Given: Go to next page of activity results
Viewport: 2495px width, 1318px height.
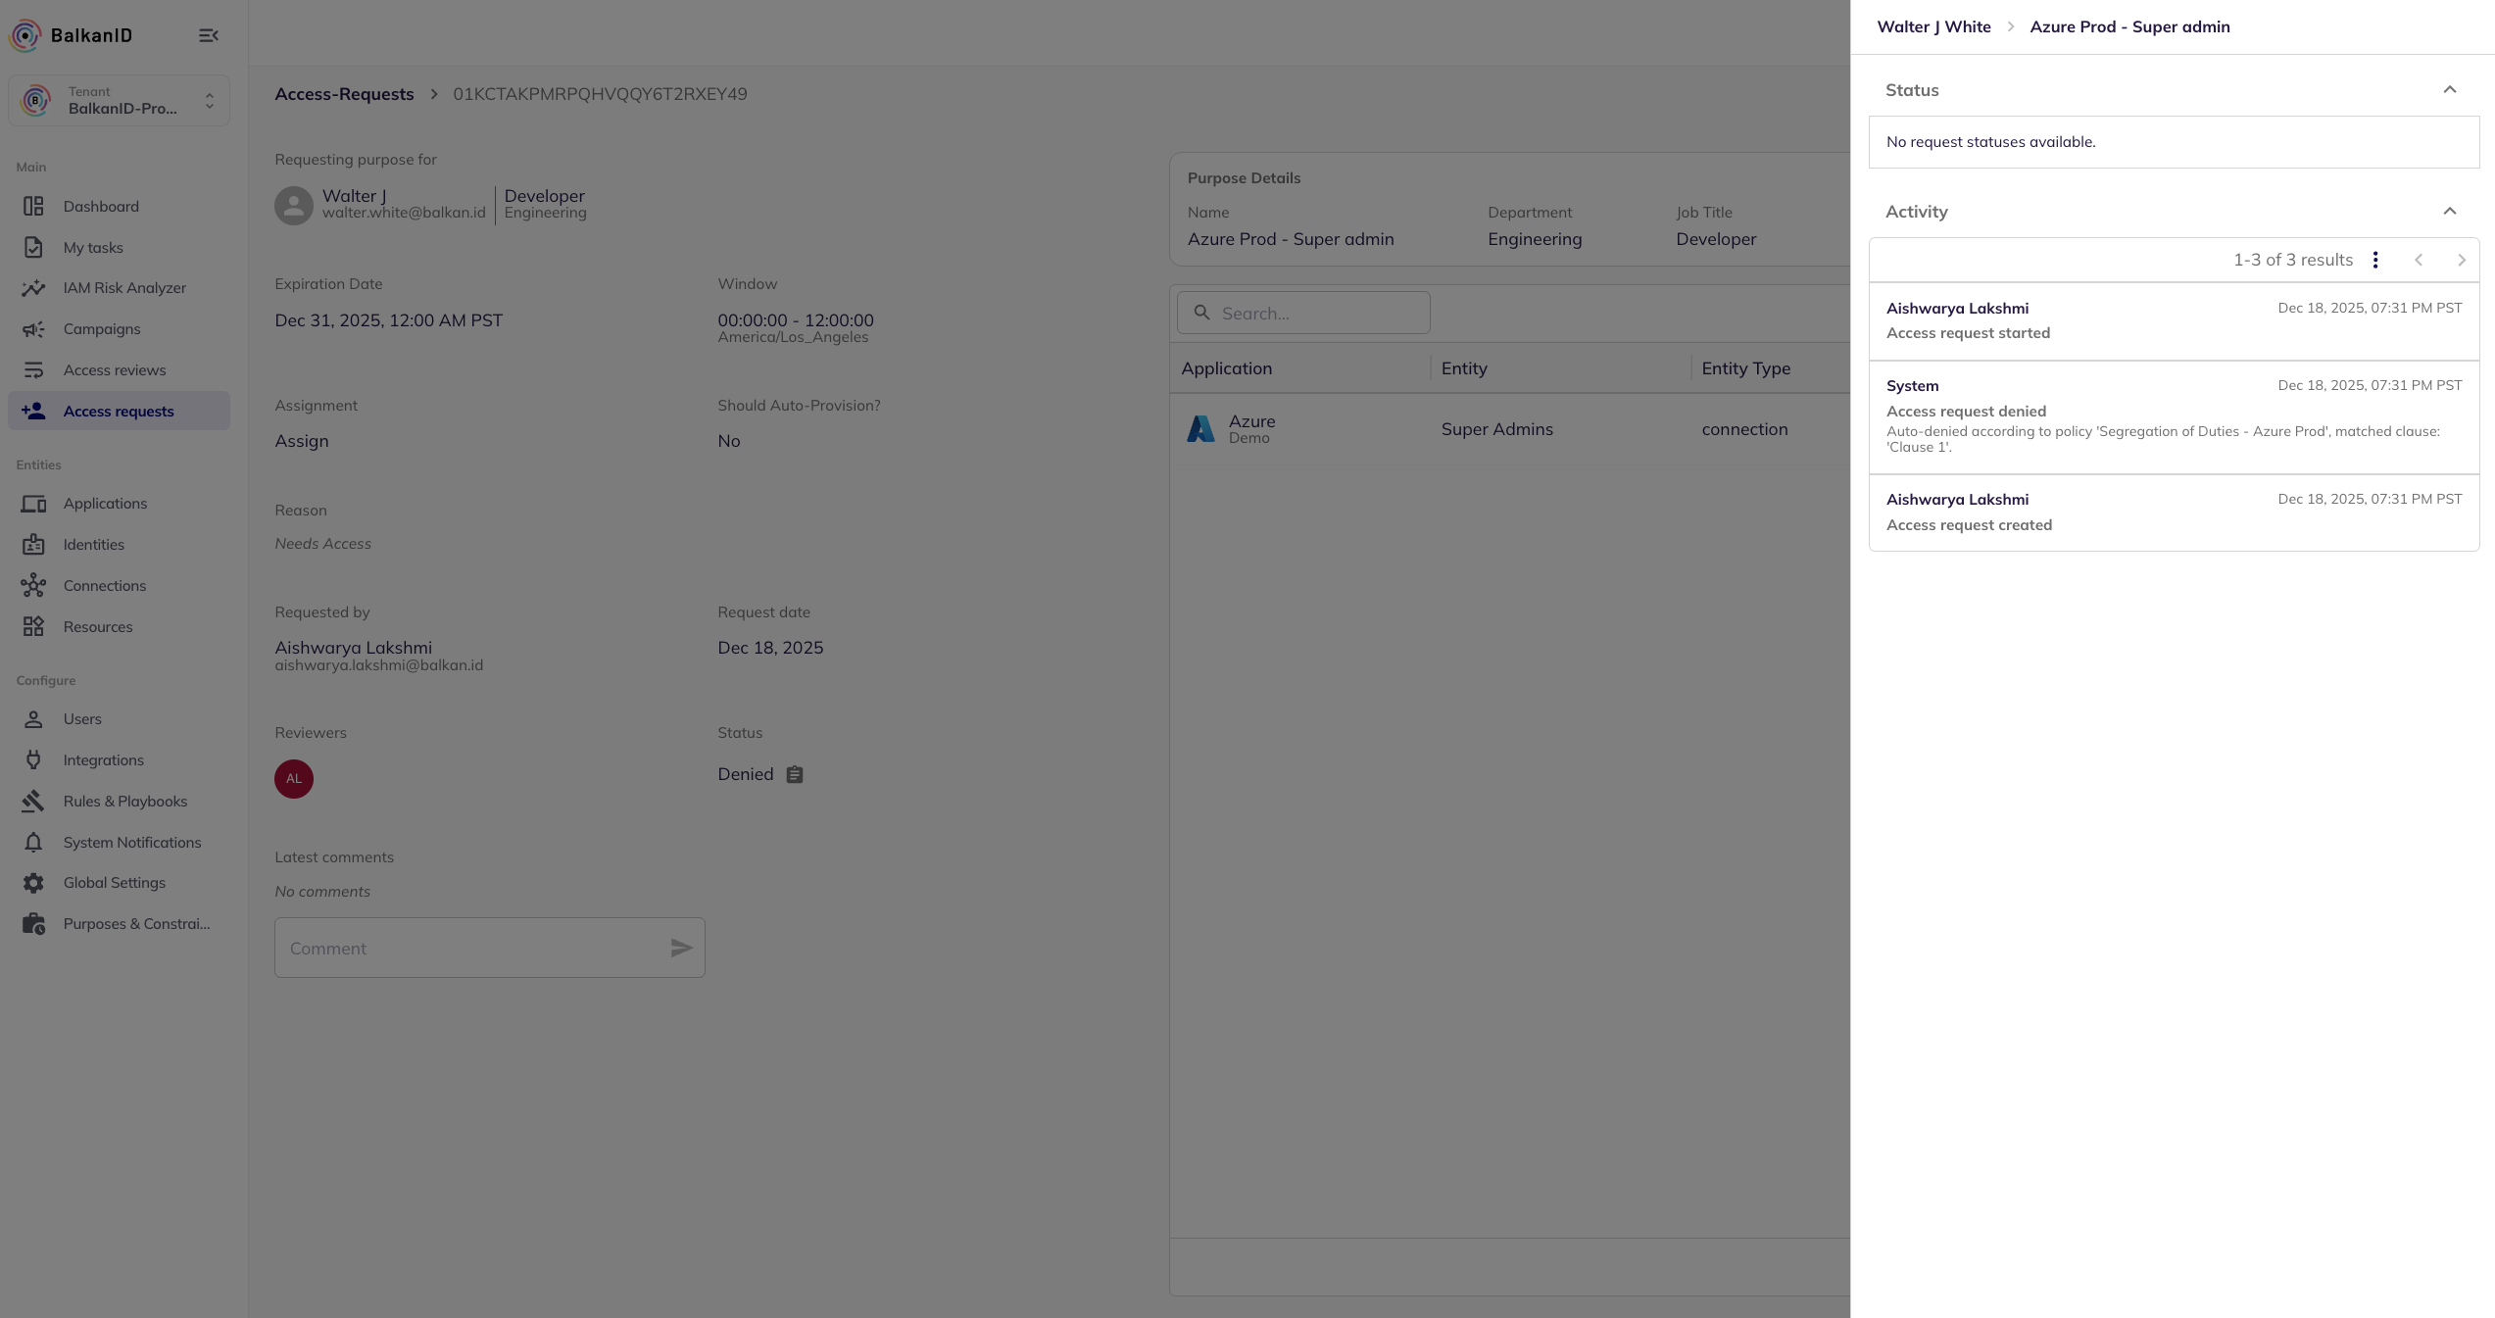Looking at the screenshot, I should [2461, 260].
